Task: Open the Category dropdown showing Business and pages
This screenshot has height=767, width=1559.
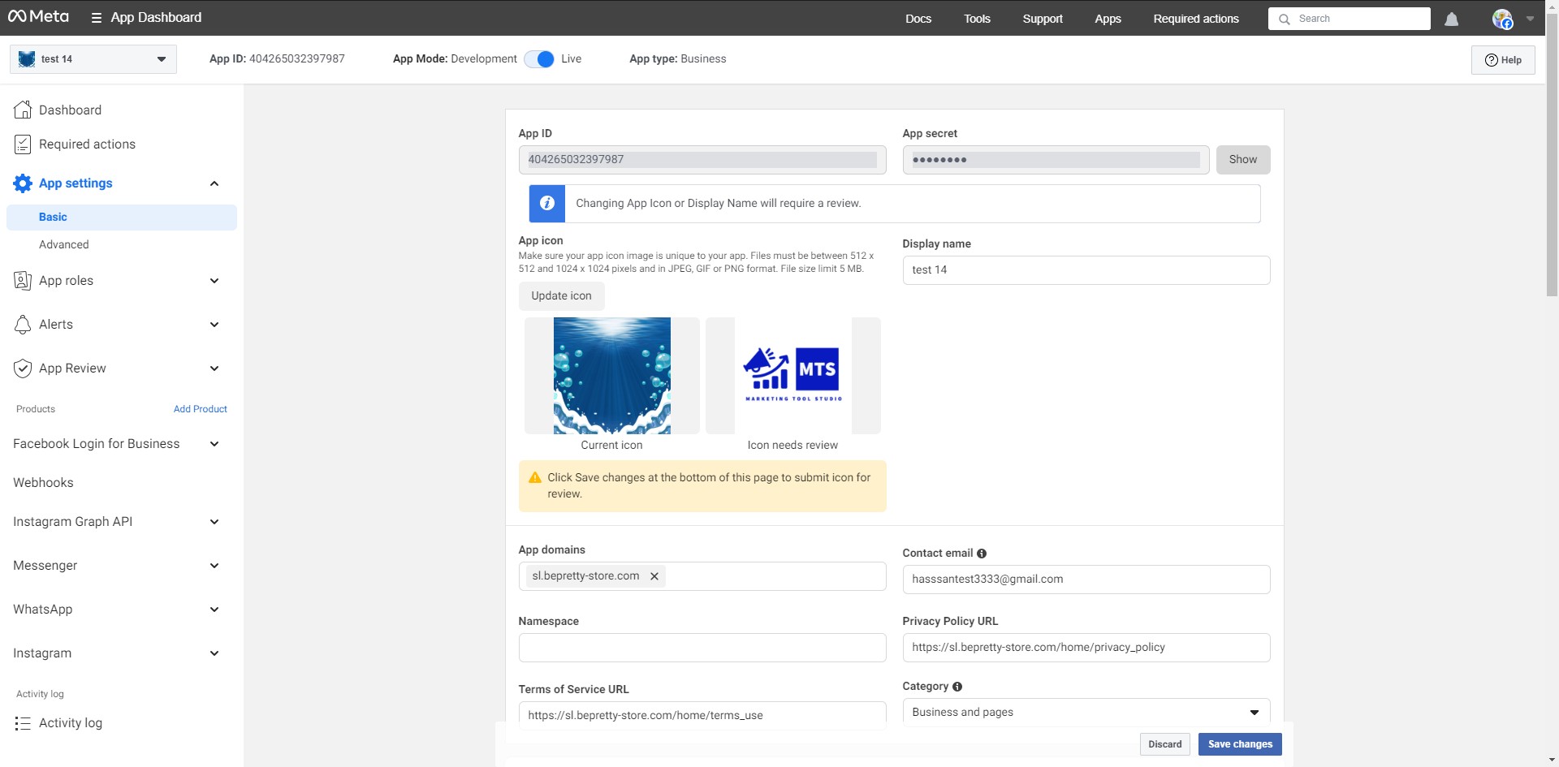Action: click(1086, 712)
